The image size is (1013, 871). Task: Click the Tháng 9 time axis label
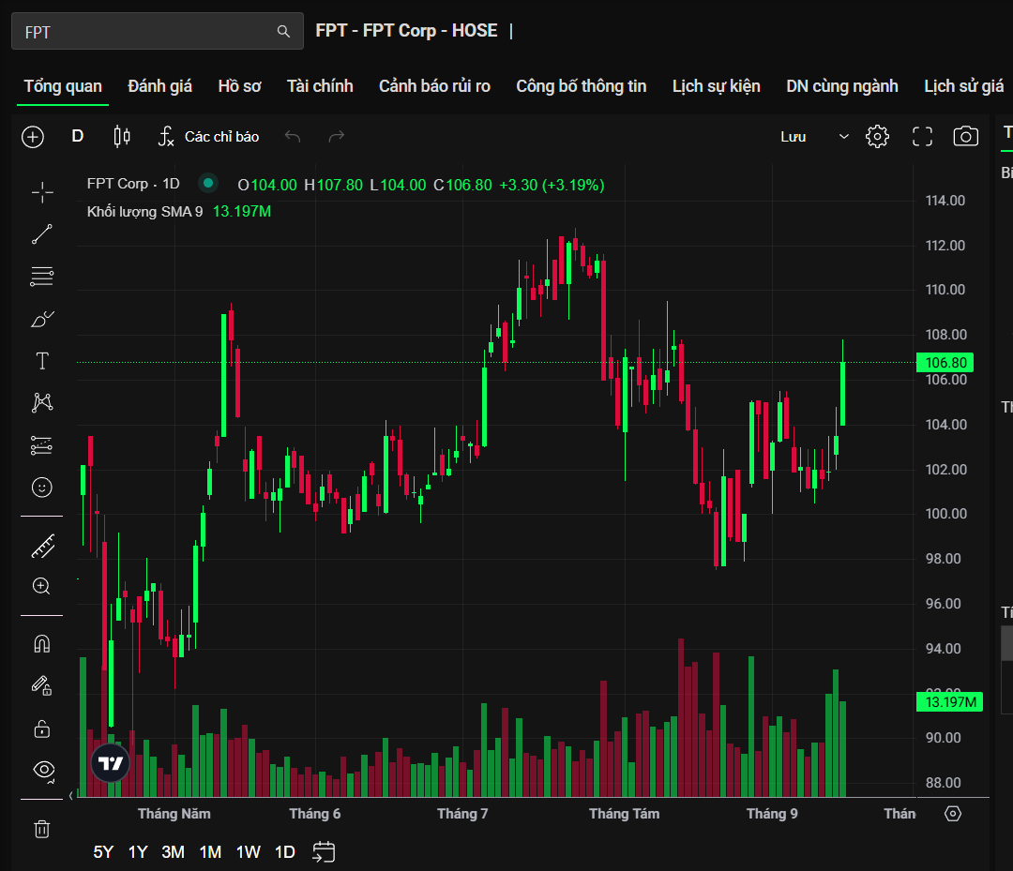click(772, 814)
